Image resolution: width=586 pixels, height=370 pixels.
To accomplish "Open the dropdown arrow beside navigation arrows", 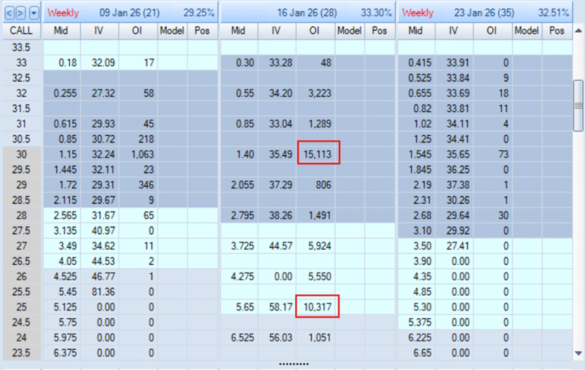I will tap(33, 13).
